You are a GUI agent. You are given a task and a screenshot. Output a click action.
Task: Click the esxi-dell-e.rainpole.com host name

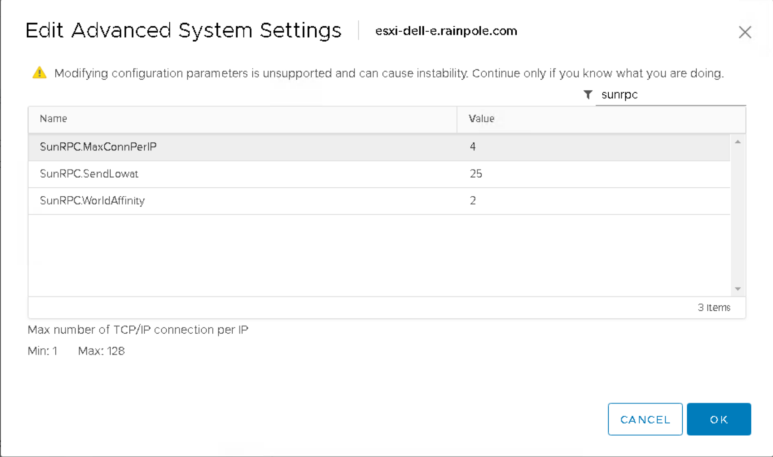point(446,31)
